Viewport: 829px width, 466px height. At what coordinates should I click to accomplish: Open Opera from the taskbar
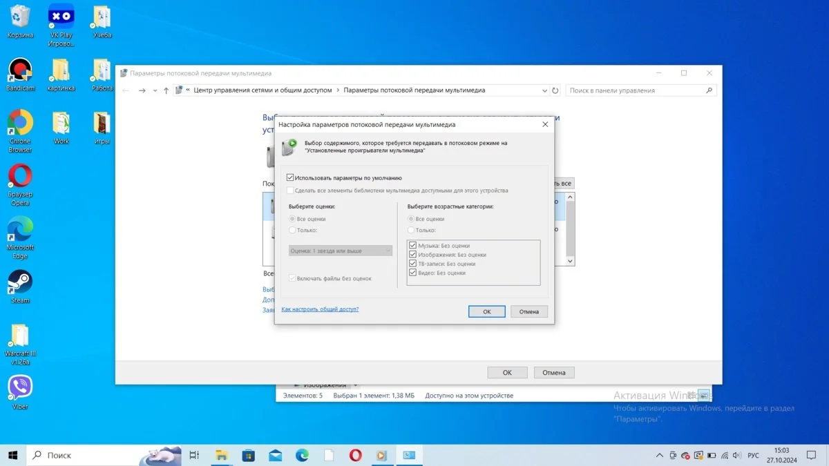point(355,455)
